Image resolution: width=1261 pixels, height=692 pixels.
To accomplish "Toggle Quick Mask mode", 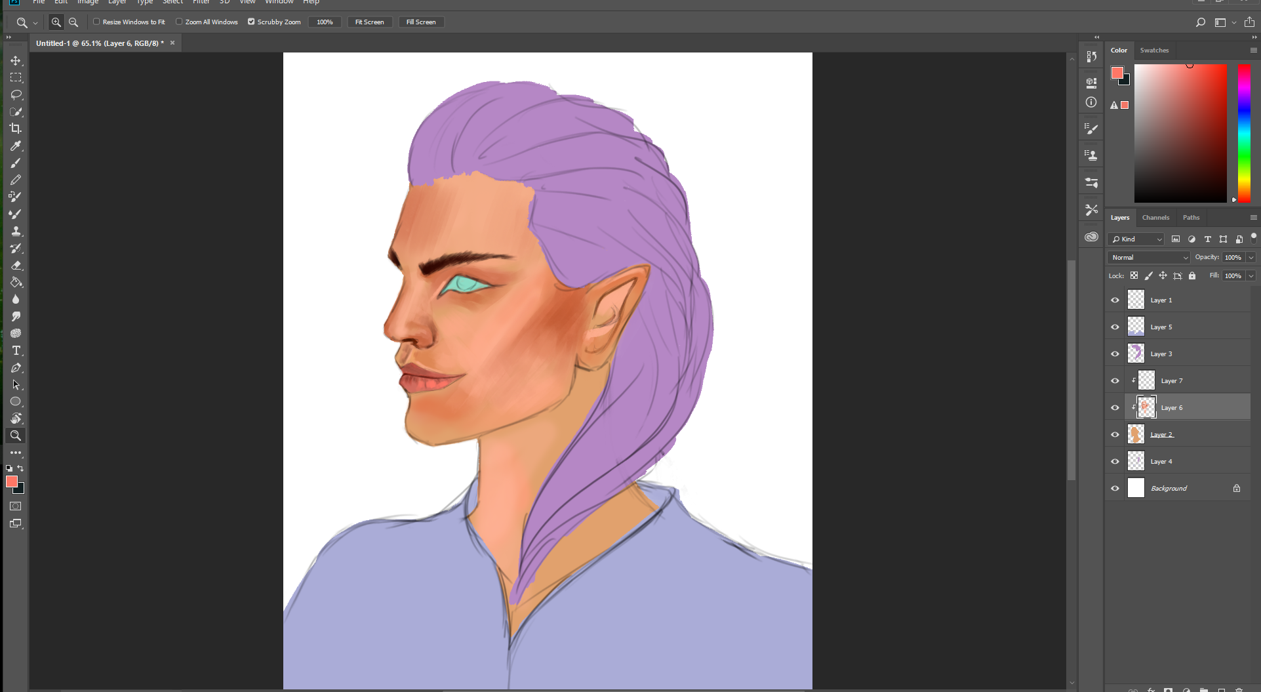I will tap(16, 506).
